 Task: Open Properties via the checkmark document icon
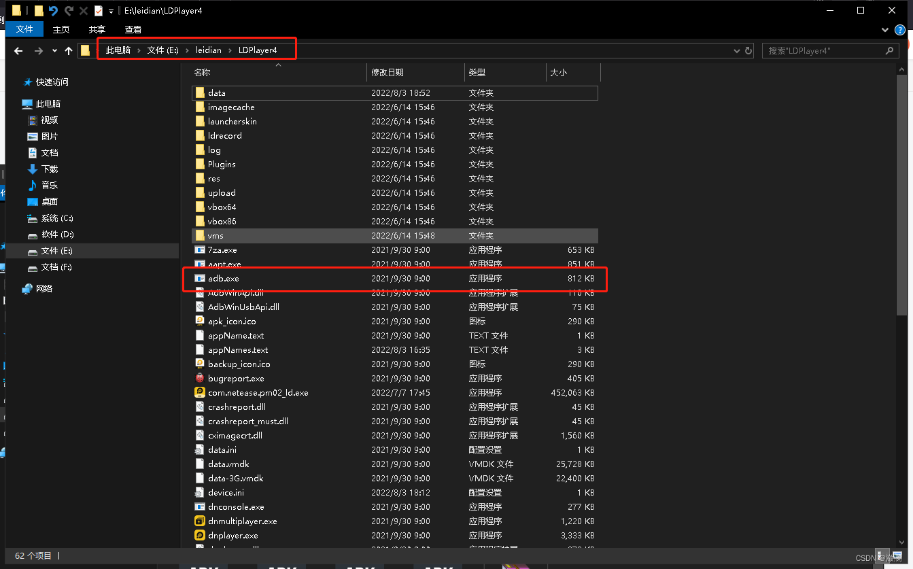click(x=99, y=11)
